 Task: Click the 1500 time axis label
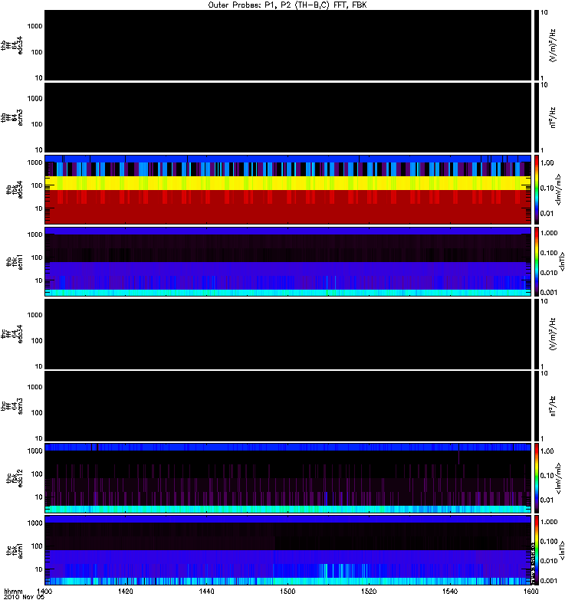pyautogui.click(x=287, y=591)
